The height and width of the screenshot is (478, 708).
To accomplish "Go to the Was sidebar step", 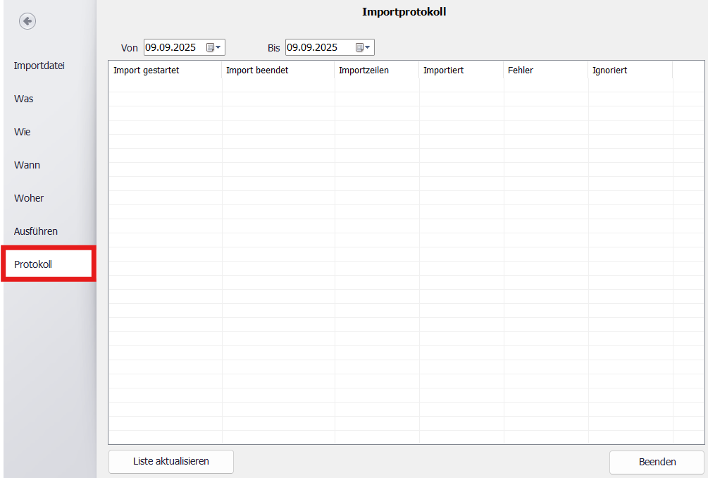I will (x=24, y=99).
